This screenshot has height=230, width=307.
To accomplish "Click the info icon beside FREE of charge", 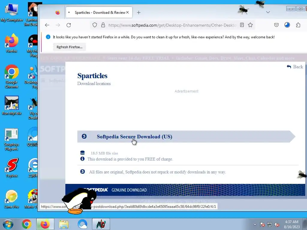I will 82,159.
